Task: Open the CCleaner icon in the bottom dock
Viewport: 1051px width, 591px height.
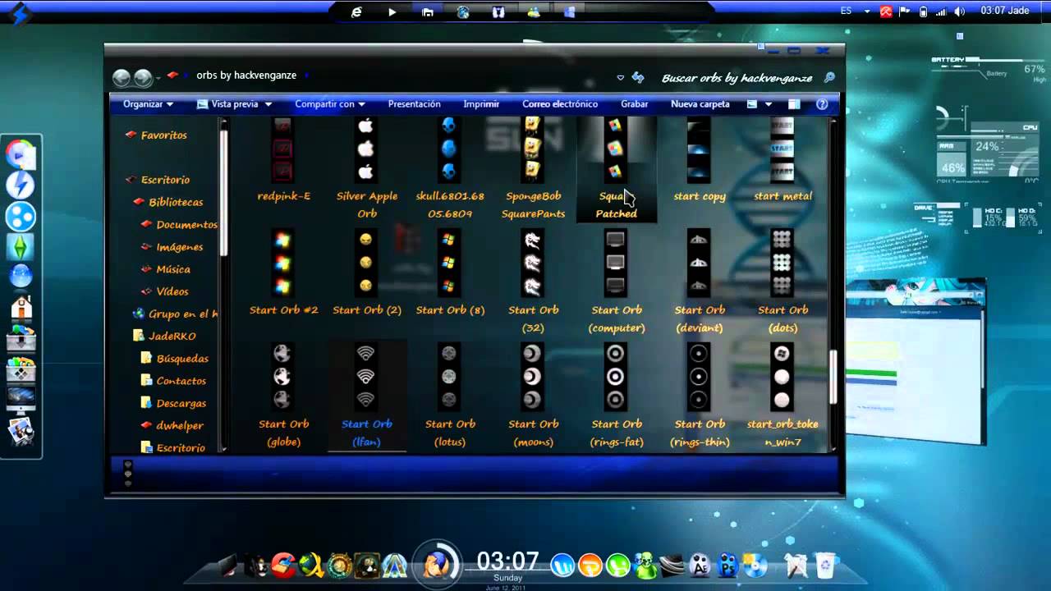Action: pos(284,565)
